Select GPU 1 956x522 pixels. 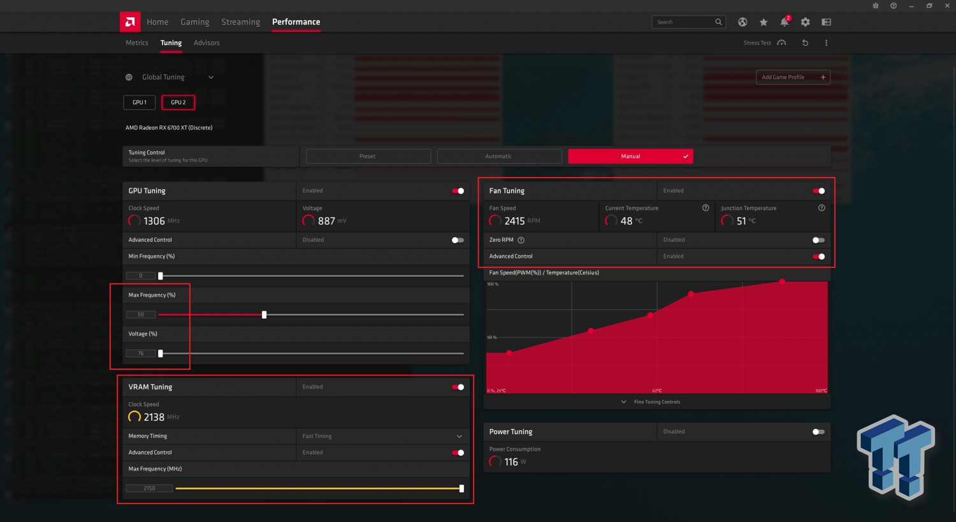tap(140, 102)
